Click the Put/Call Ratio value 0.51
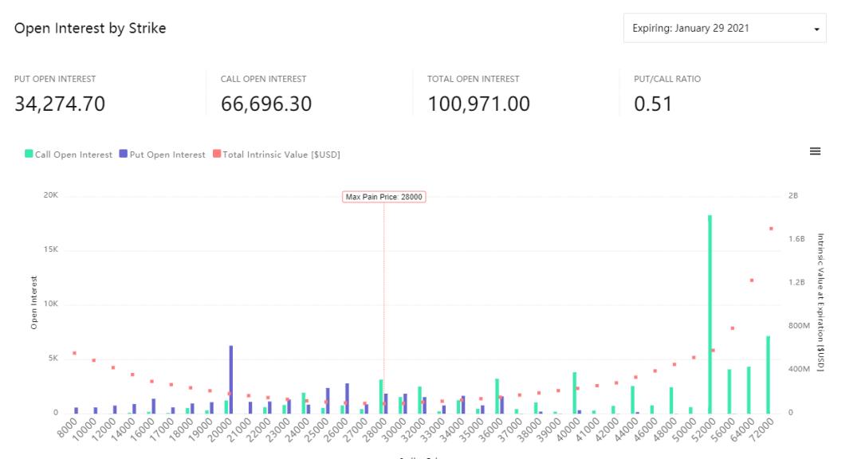Viewport: 861px width, 459px height. [653, 104]
